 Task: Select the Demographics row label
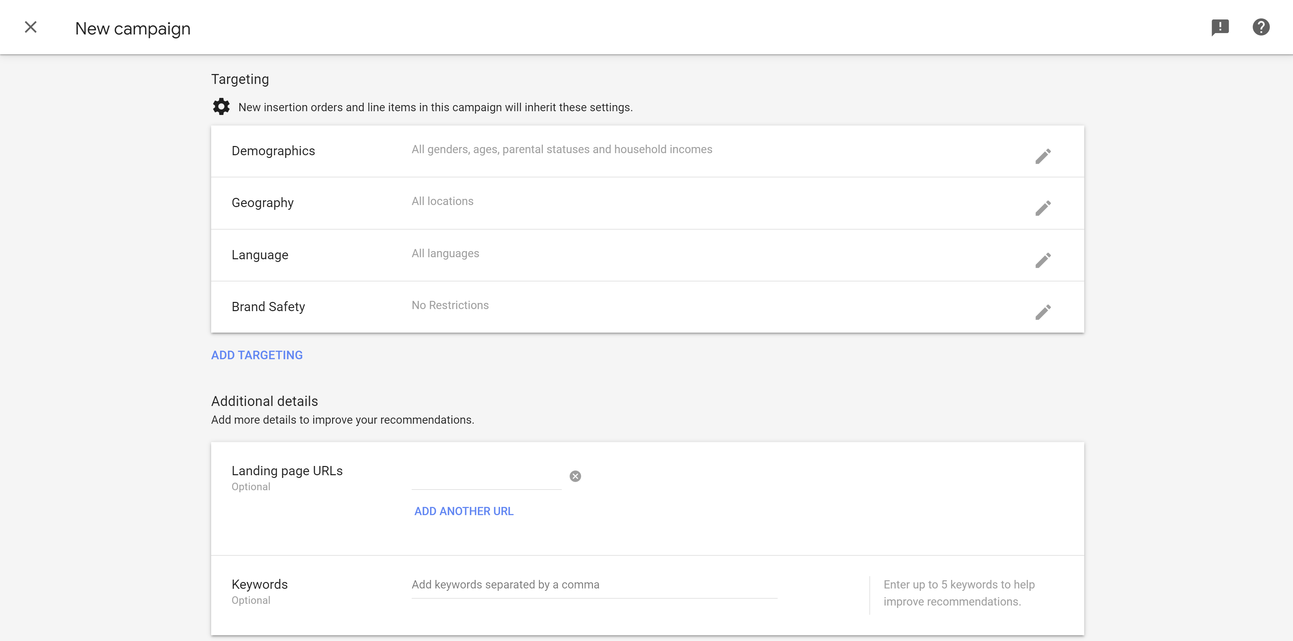point(273,151)
